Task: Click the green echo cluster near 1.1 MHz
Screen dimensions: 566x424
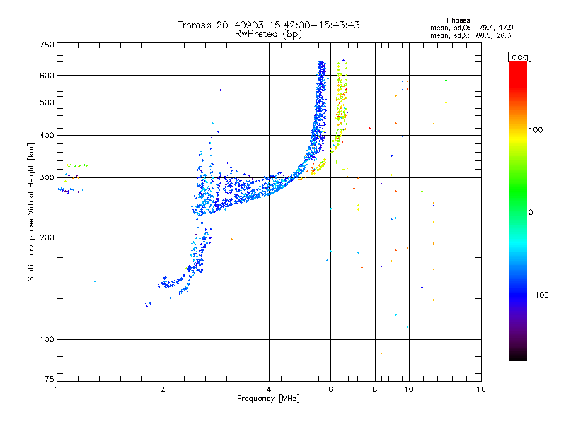Action: click(x=77, y=166)
